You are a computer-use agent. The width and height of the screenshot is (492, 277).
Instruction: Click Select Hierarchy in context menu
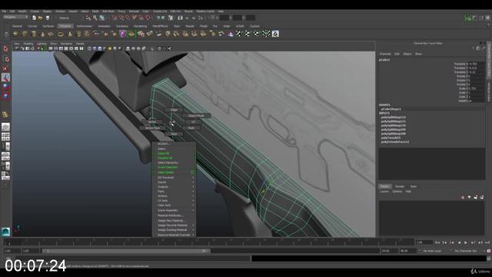click(x=168, y=162)
